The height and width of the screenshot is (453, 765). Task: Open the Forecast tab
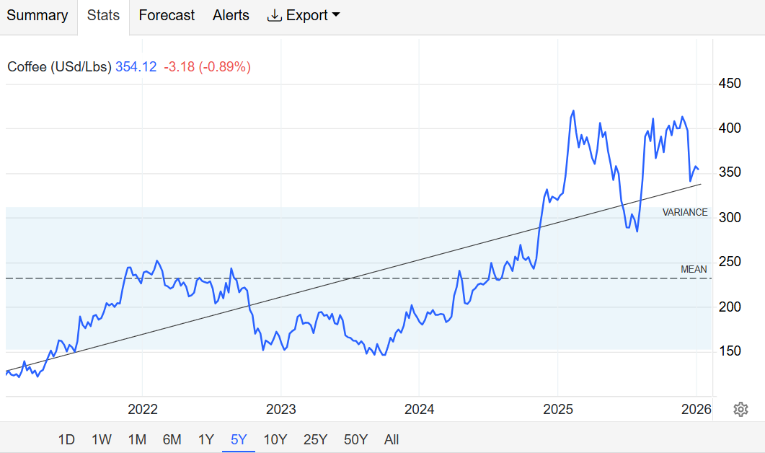[x=167, y=16]
